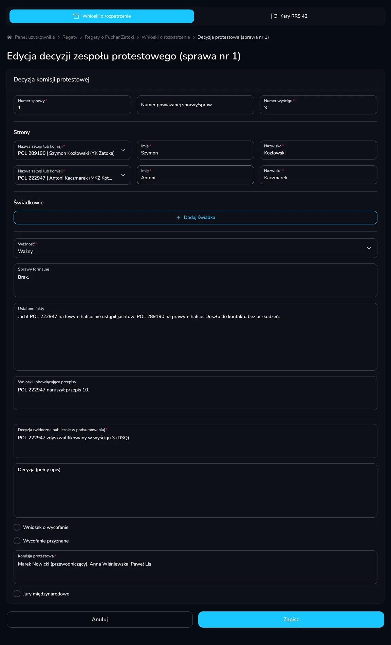Screen dimensions: 391x645
Task: Tick the Wniosek o wycofanie checkbox
Action: (x=17, y=527)
